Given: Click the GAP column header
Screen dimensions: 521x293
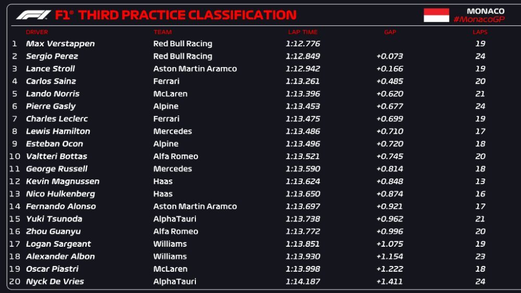Looking at the screenshot, I should [390, 32].
